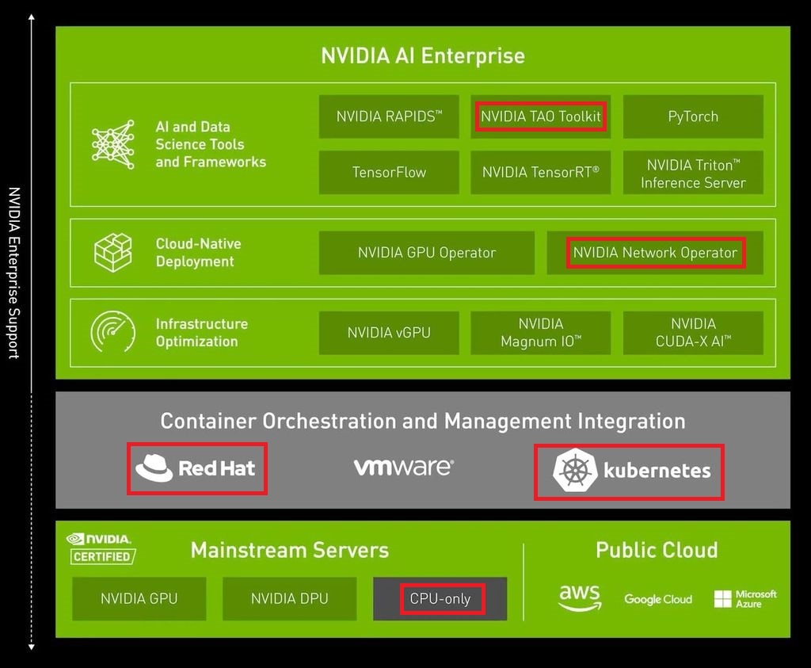Switch to the Public Cloud section
This screenshot has height=668, width=811.
pyautogui.click(x=657, y=550)
